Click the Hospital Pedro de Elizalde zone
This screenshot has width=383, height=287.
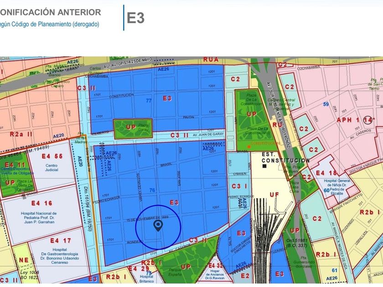tap(337, 187)
